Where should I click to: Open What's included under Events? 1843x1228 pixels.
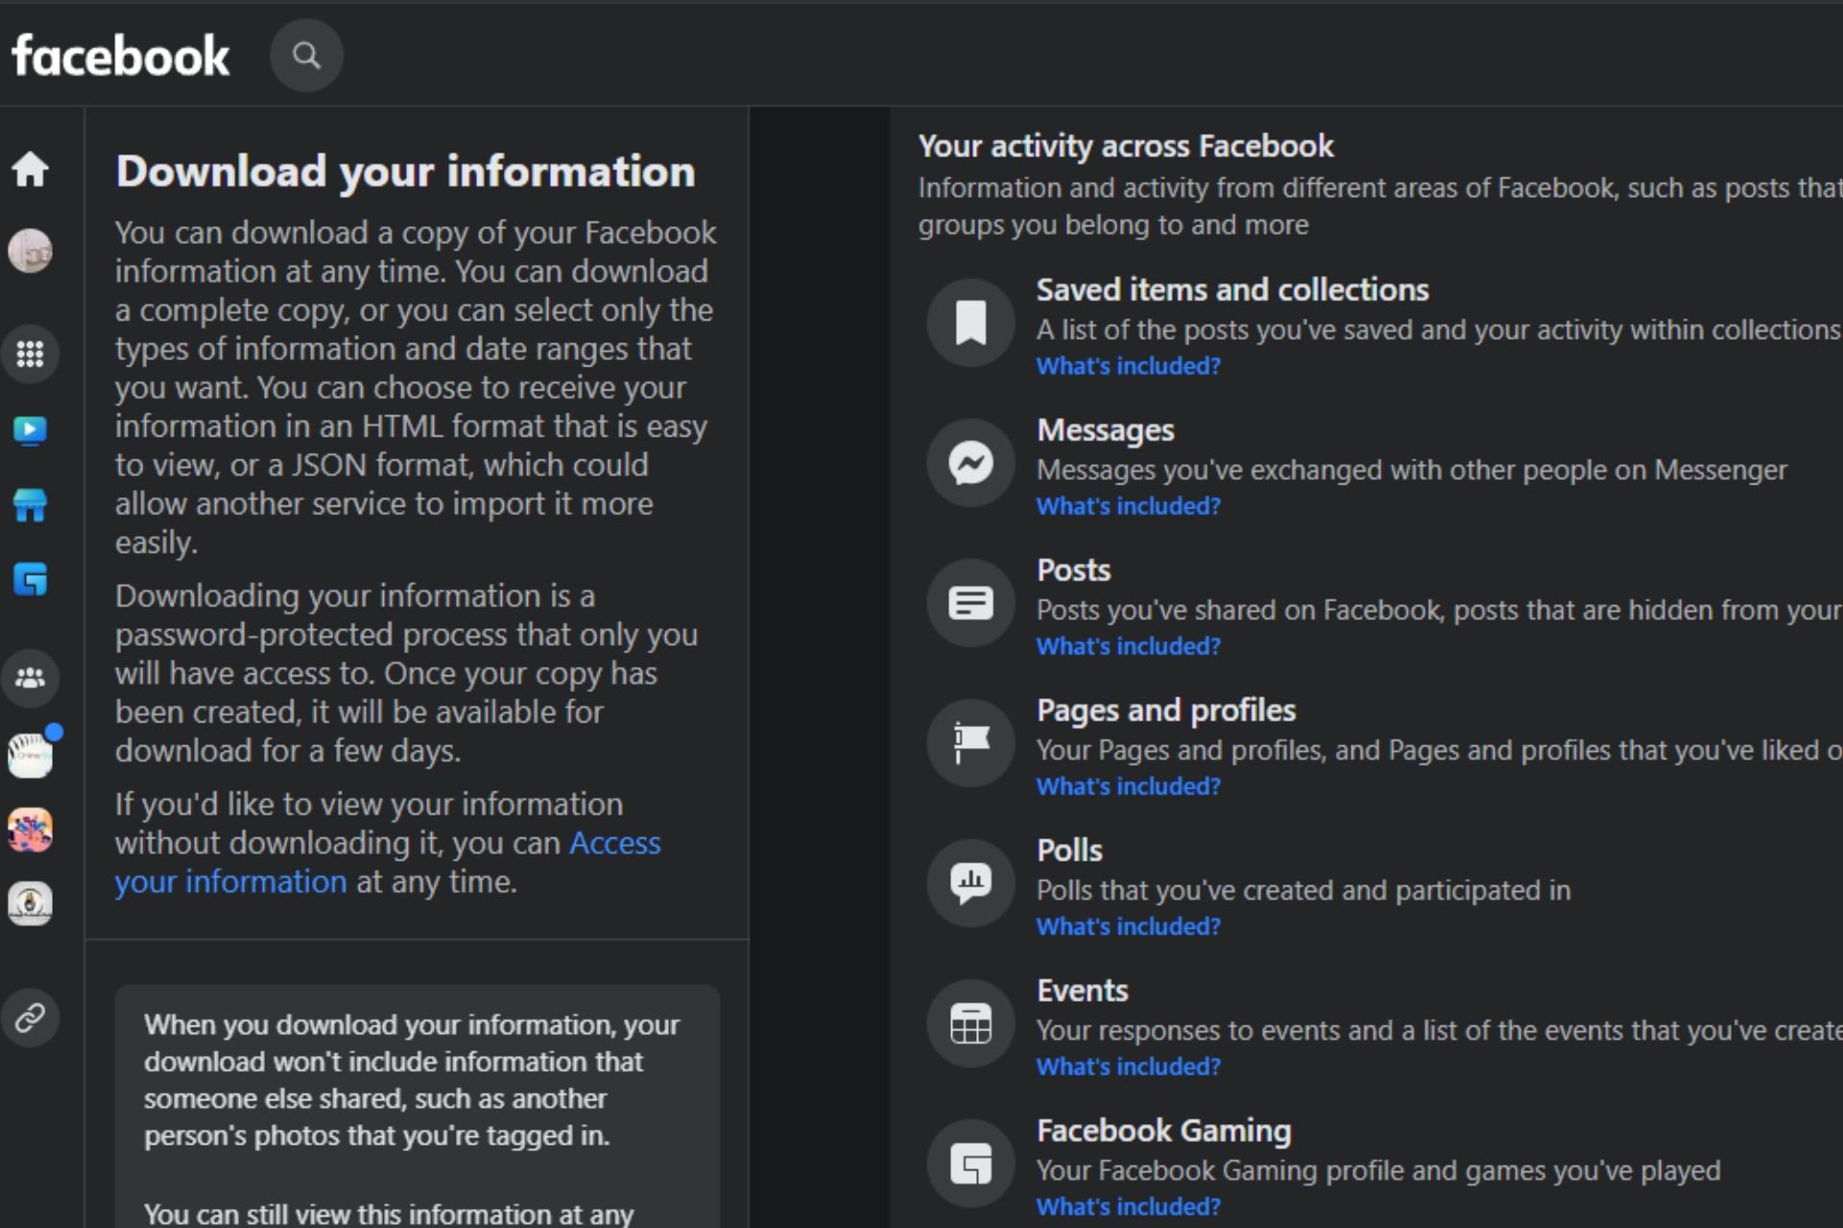(1128, 1066)
